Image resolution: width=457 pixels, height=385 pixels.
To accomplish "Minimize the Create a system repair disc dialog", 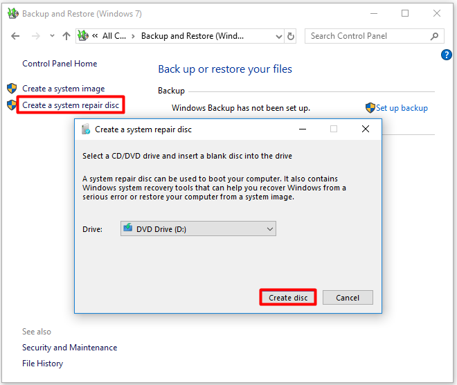I will (x=303, y=129).
